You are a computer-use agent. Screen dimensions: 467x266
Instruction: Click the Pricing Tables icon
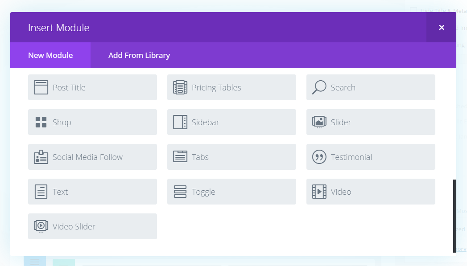(x=180, y=87)
